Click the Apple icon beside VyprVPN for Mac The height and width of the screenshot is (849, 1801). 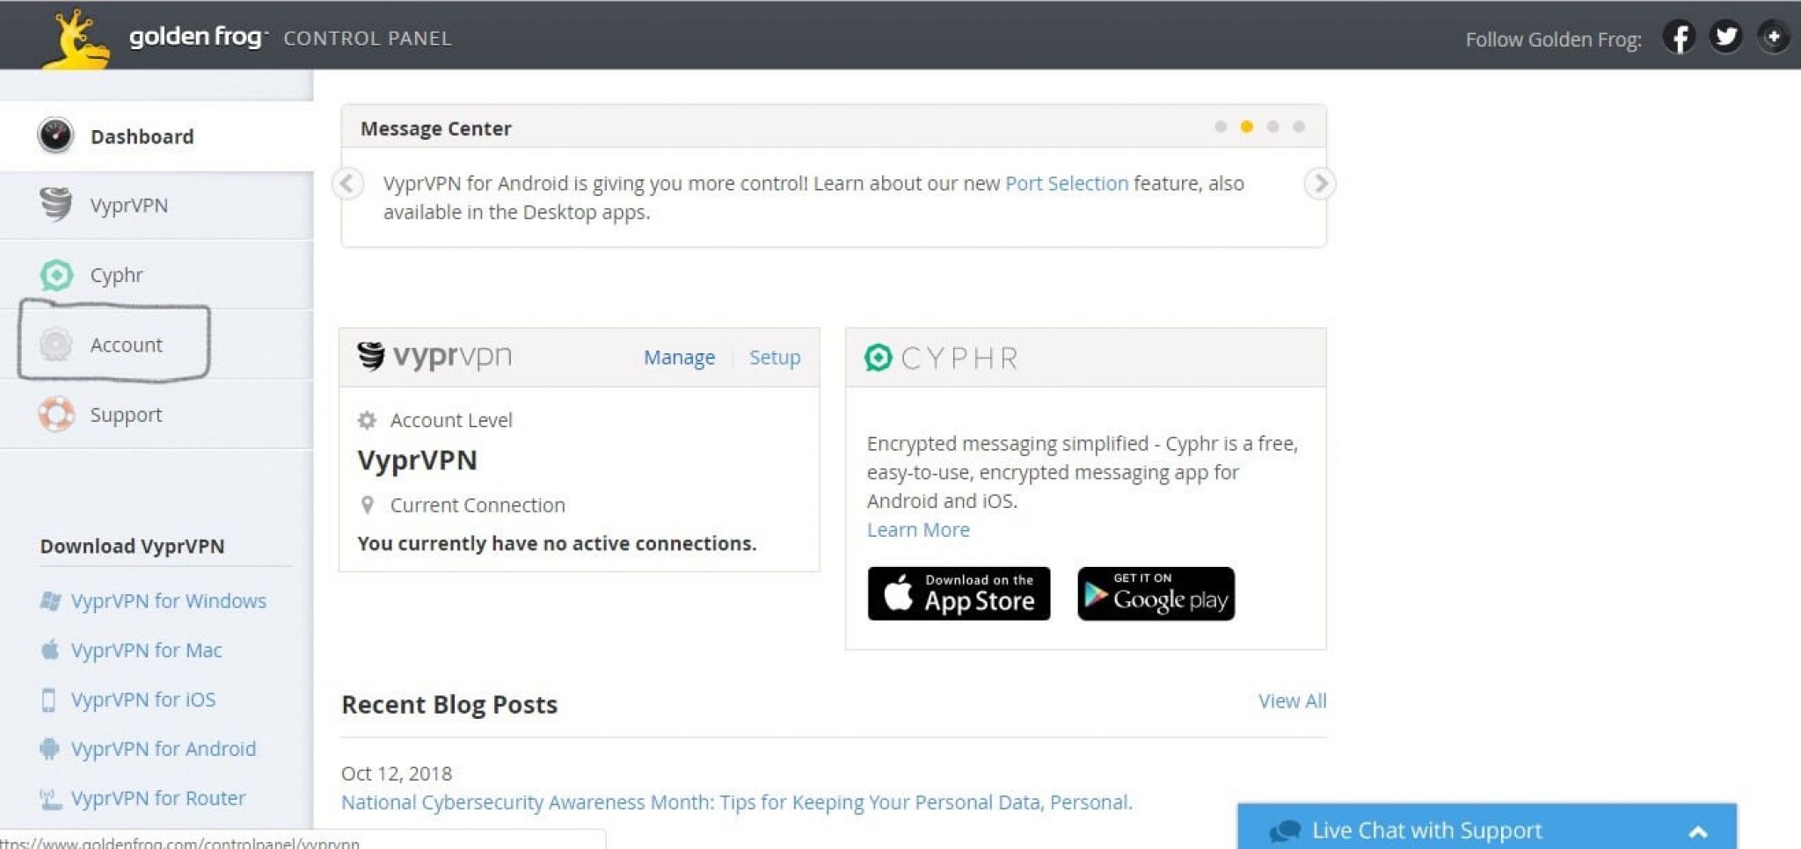(x=50, y=649)
